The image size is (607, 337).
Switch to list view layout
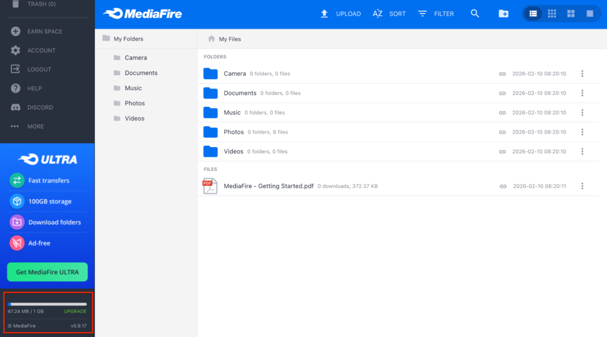coord(533,14)
